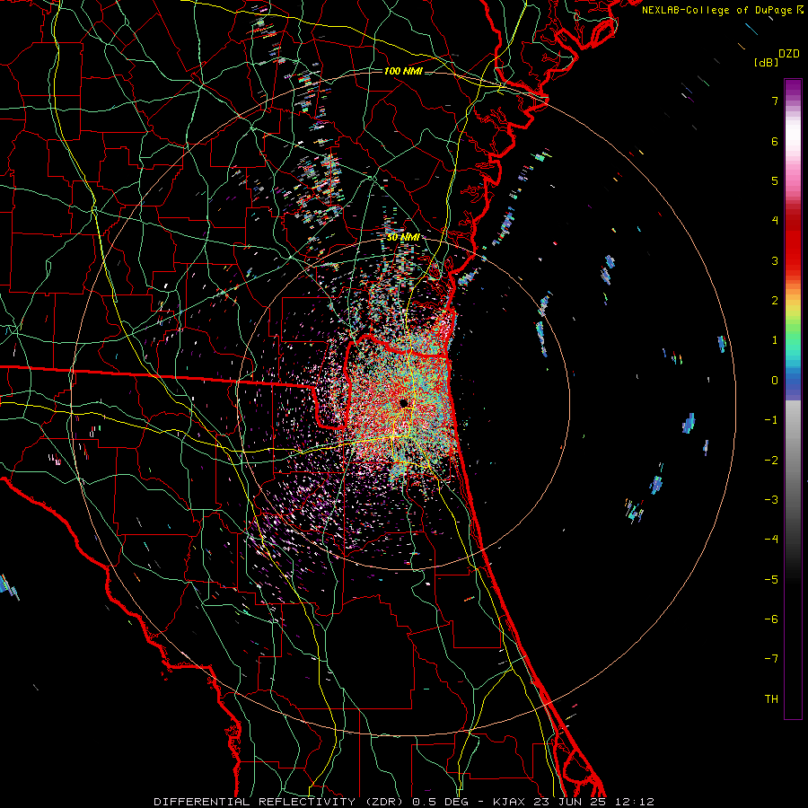Image resolution: width=808 pixels, height=808 pixels.
Task: Click the 2 value on color scale
Action: pos(775,301)
